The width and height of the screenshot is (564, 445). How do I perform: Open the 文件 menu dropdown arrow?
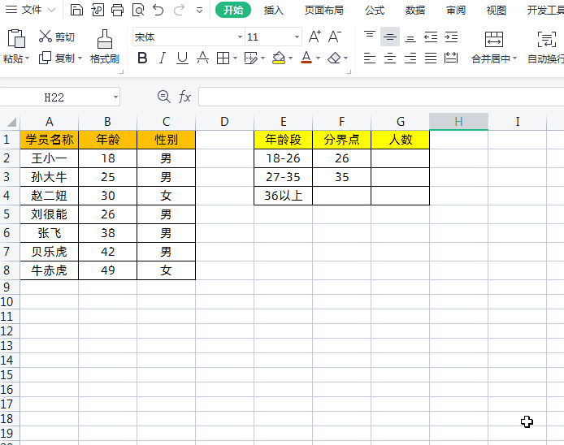(x=52, y=10)
